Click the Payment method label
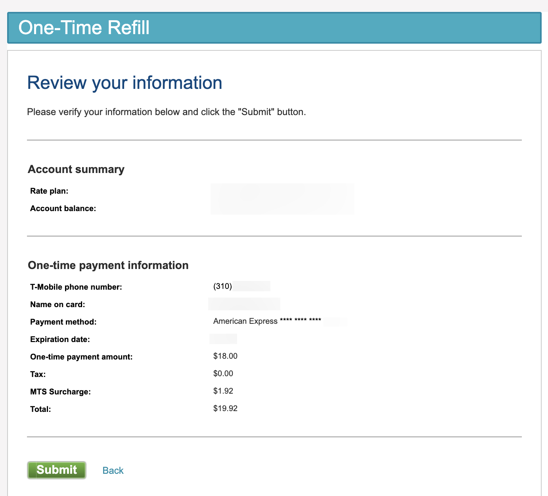The height and width of the screenshot is (496, 548). 63,322
